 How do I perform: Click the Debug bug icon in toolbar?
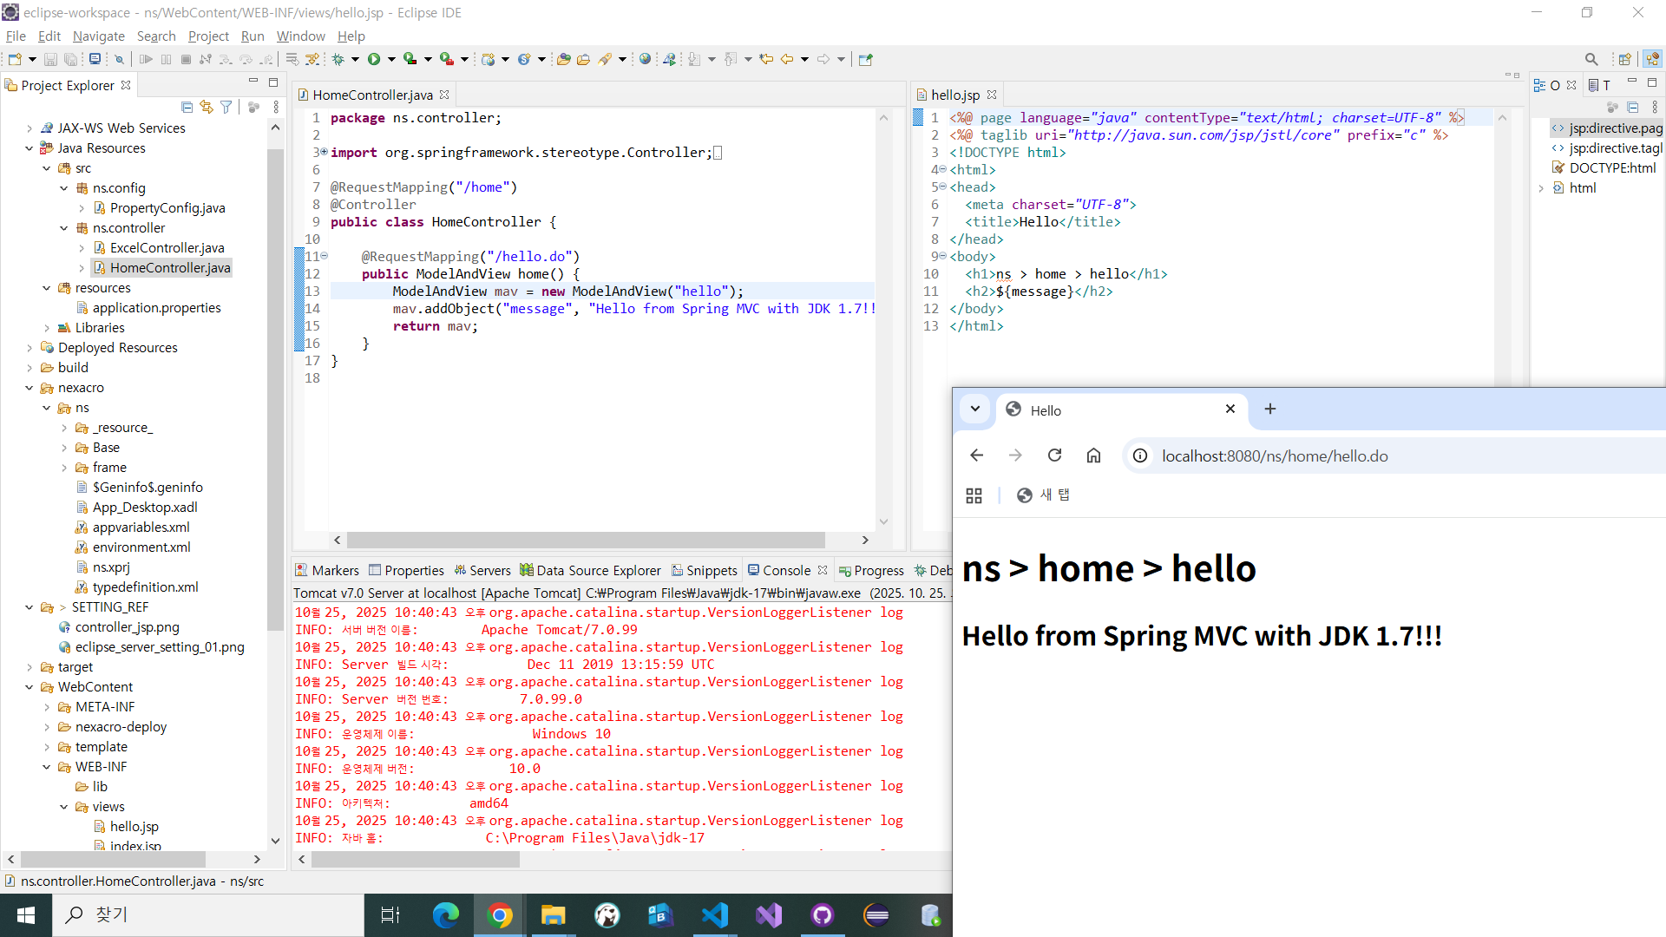pyautogui.click(x=338, y=59)
